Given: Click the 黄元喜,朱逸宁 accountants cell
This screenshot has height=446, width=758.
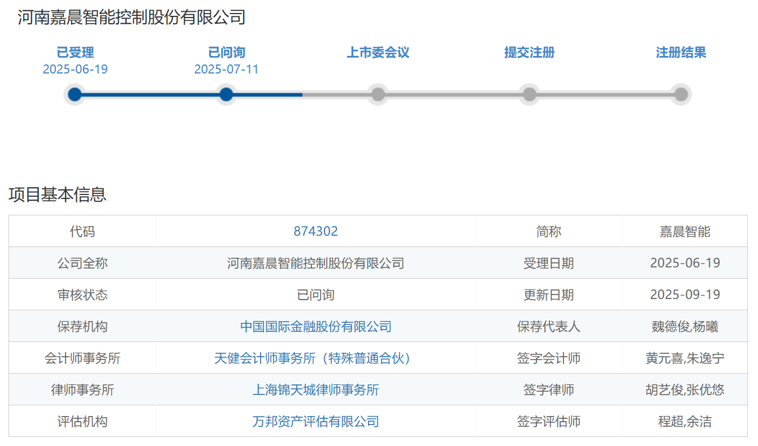Looking at the screenshot, I should coord(685,358).
